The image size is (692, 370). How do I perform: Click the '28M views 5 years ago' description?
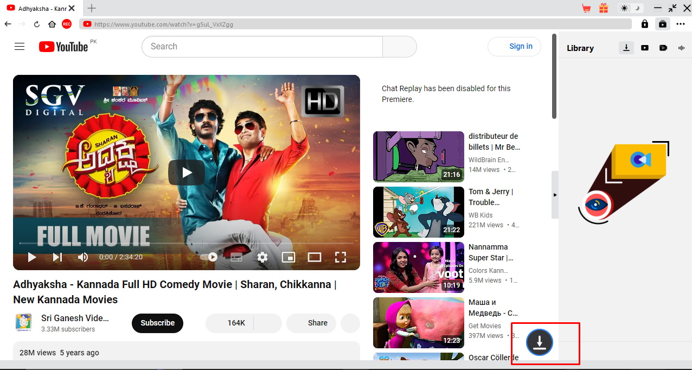click(59, 353)
